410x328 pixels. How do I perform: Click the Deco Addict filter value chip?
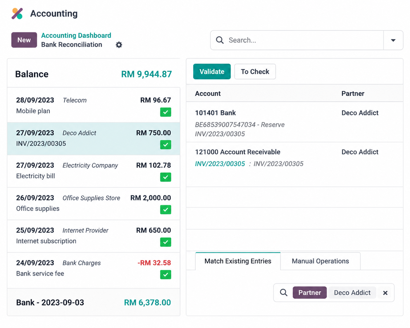pos(352,293)
